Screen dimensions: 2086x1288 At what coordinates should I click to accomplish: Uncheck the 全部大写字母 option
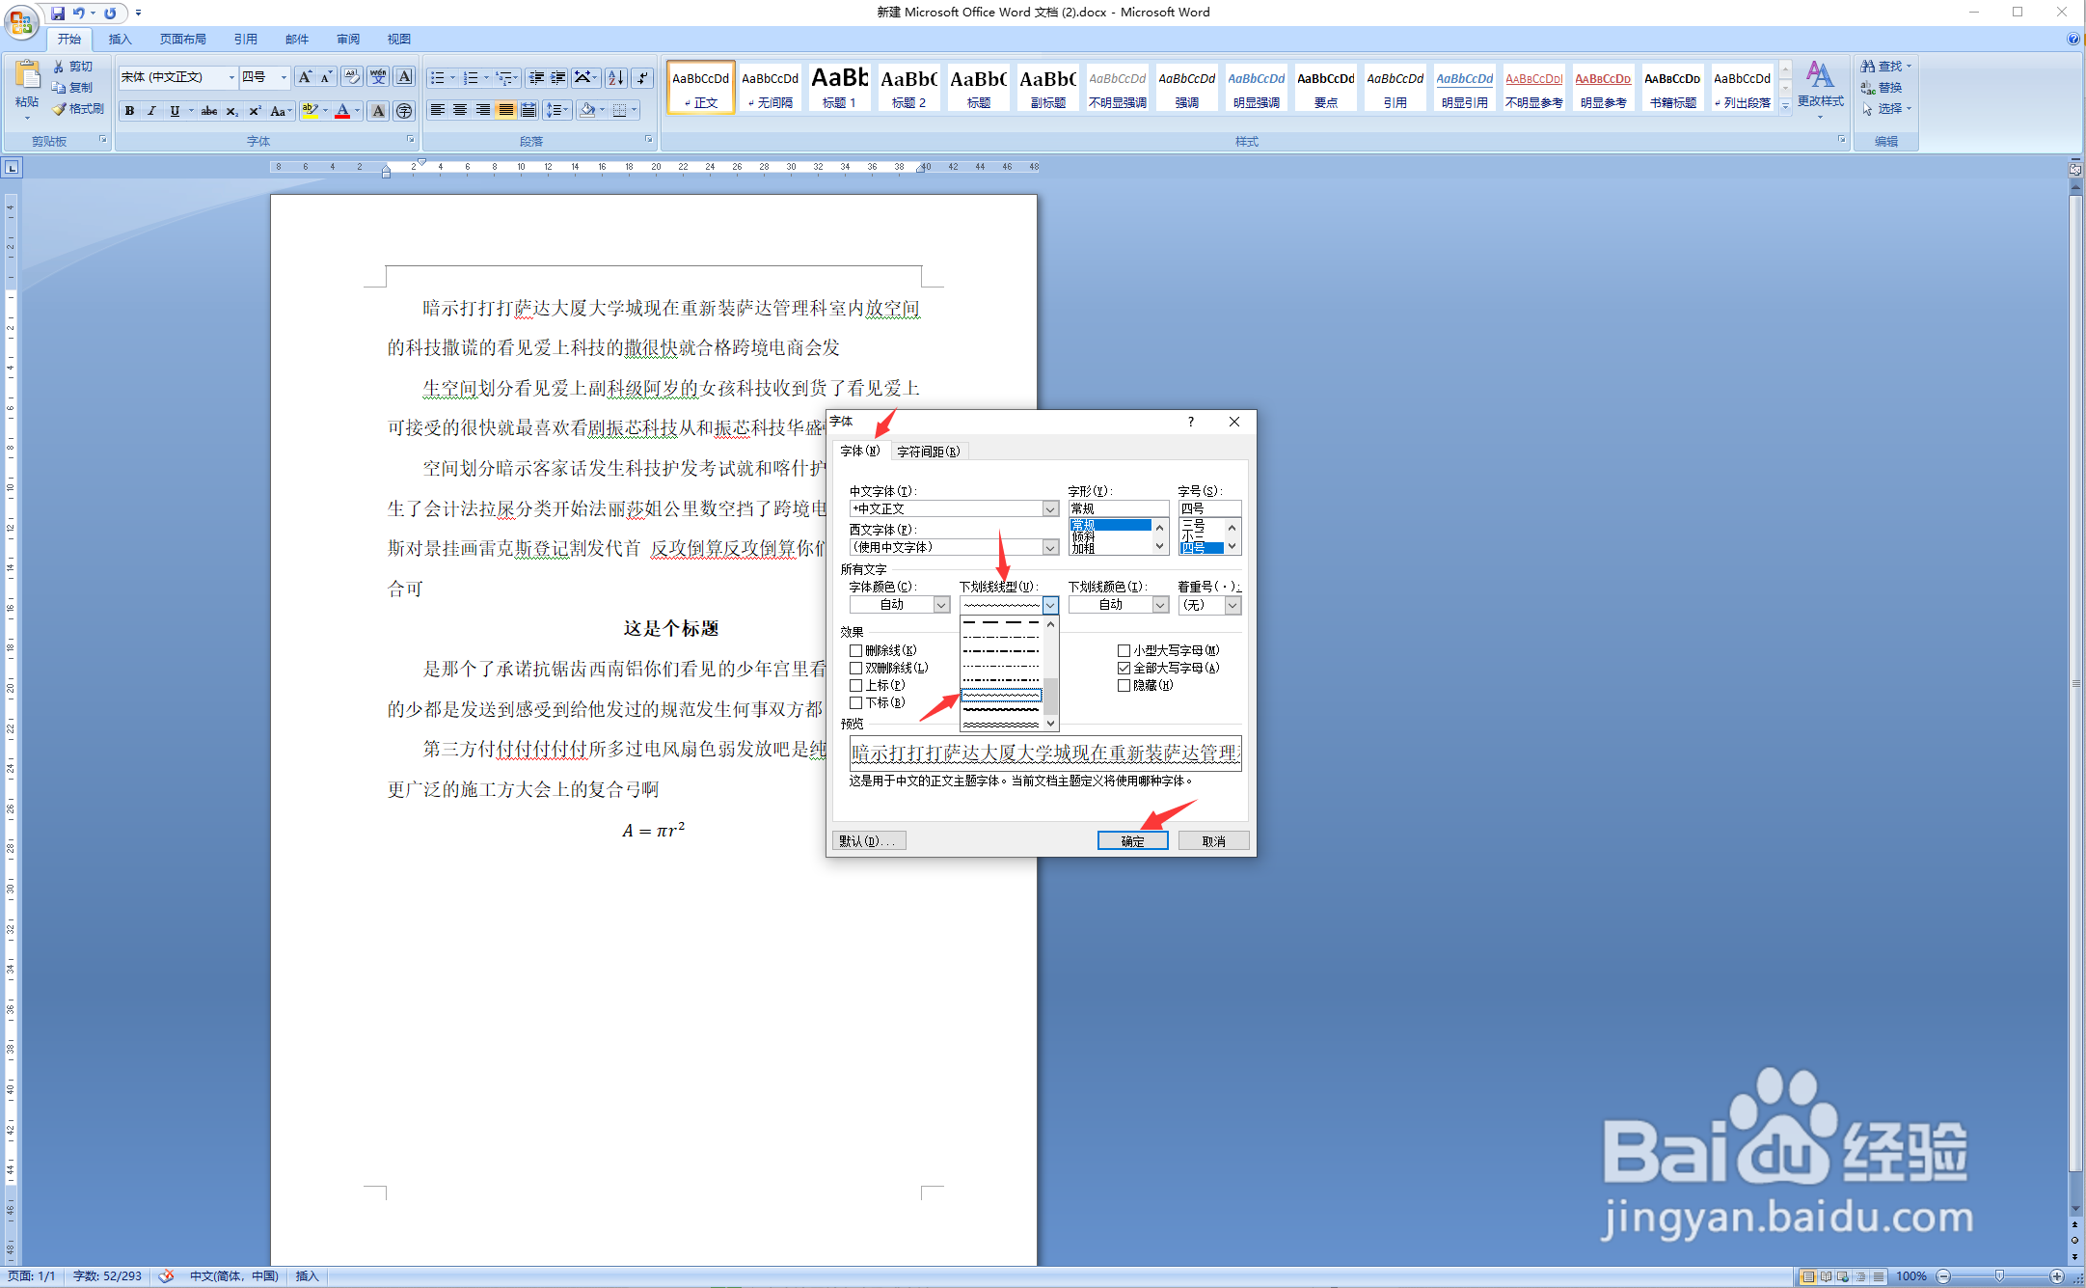tap(1124, 668)
